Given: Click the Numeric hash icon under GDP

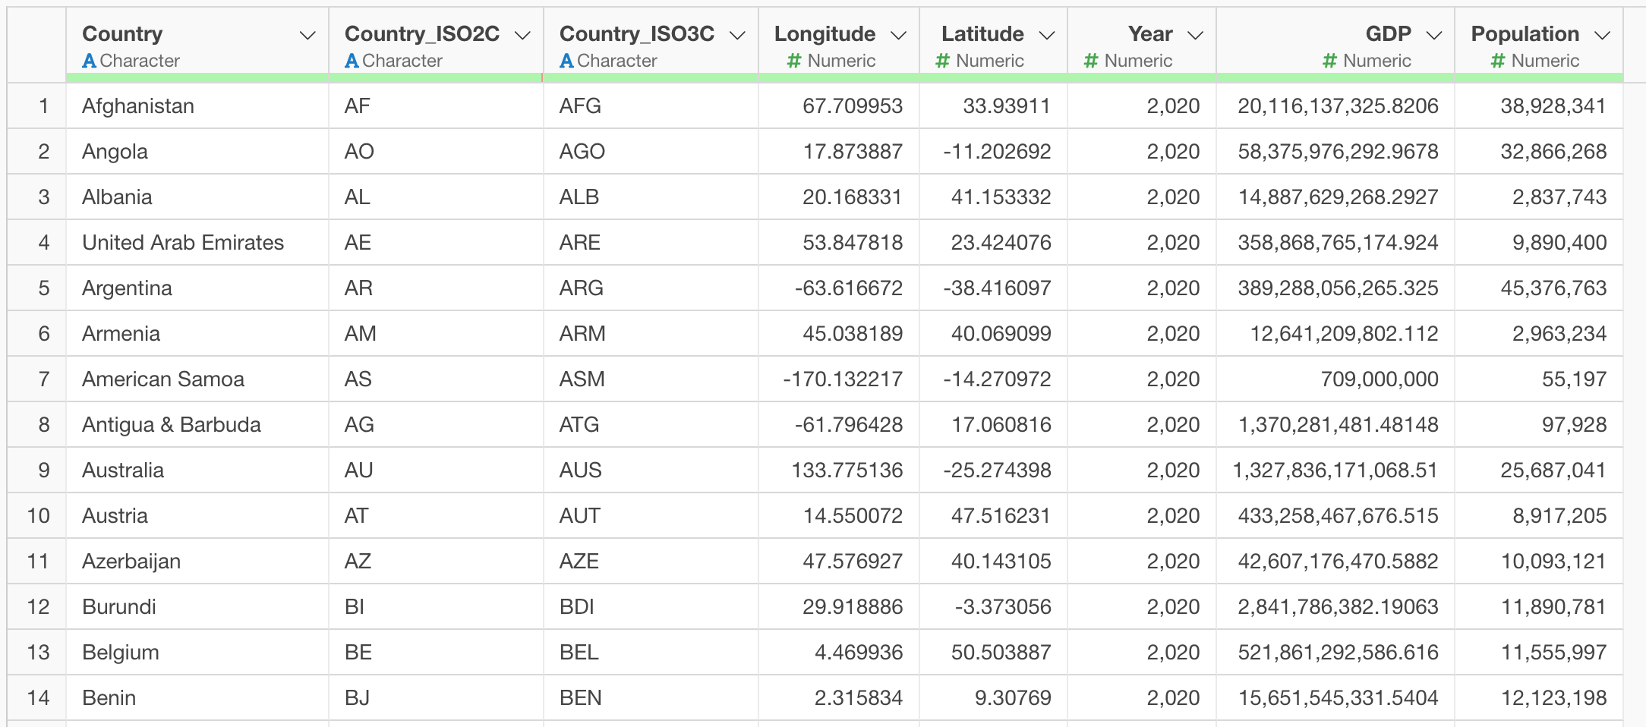Looking at the screenshot, I should pos(1329,61).
